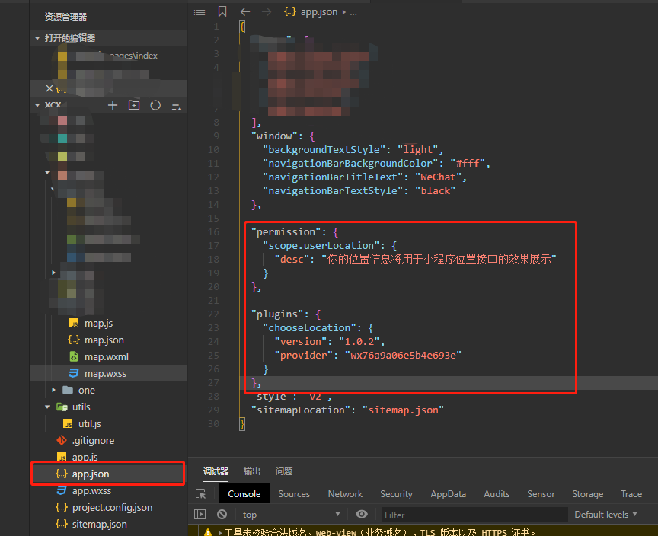The height and width of the screenshot is (536, 658).
Task: Click the collapse folders icon in explorer toolbar
Action: [x=177, y=105]
